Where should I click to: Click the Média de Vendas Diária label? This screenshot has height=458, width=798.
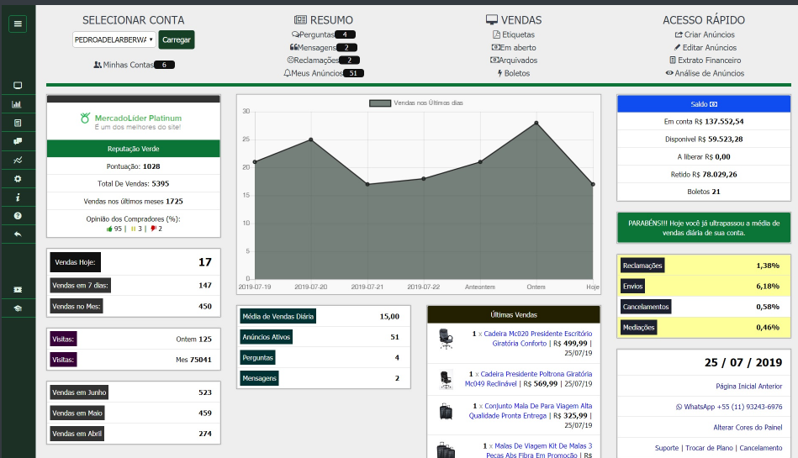pyautogui.click(x=277, y=316)
